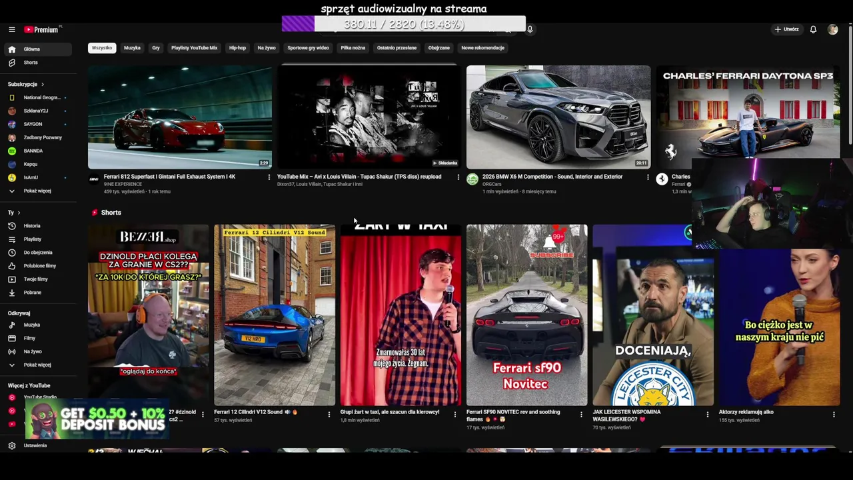Open Zadbany Pozwany channel
Screen dimensions: 853x480
[37, 137]
